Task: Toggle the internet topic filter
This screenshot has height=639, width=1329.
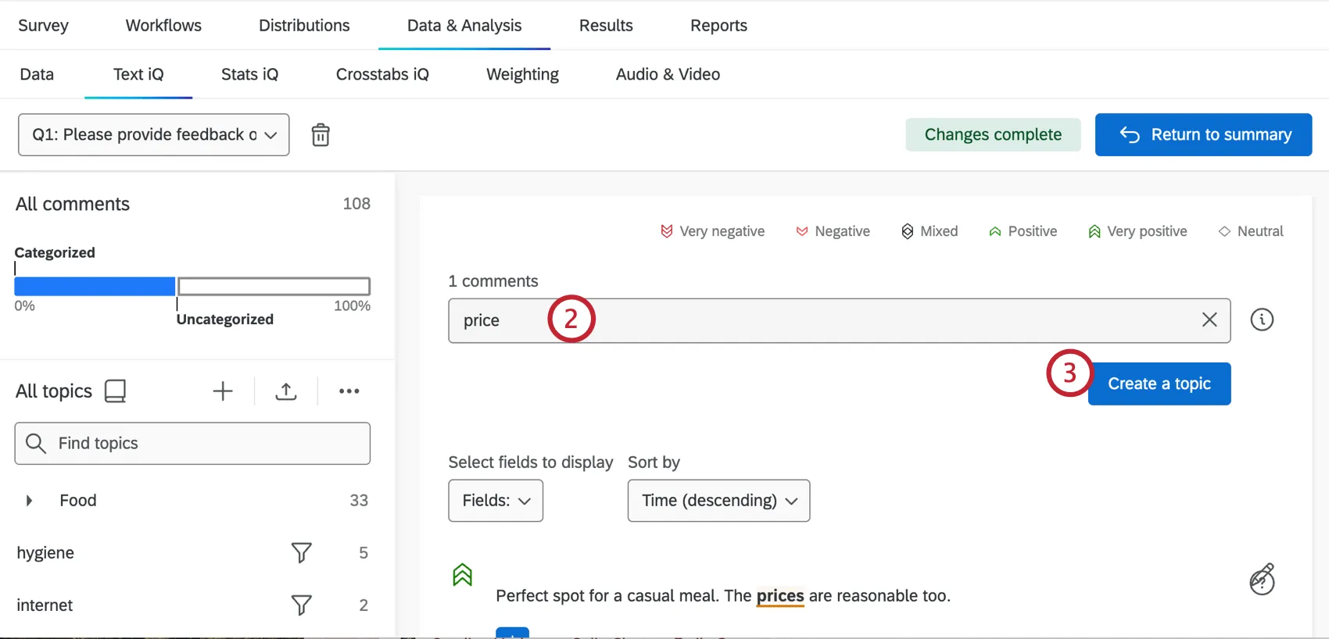Action: [301, 605]
